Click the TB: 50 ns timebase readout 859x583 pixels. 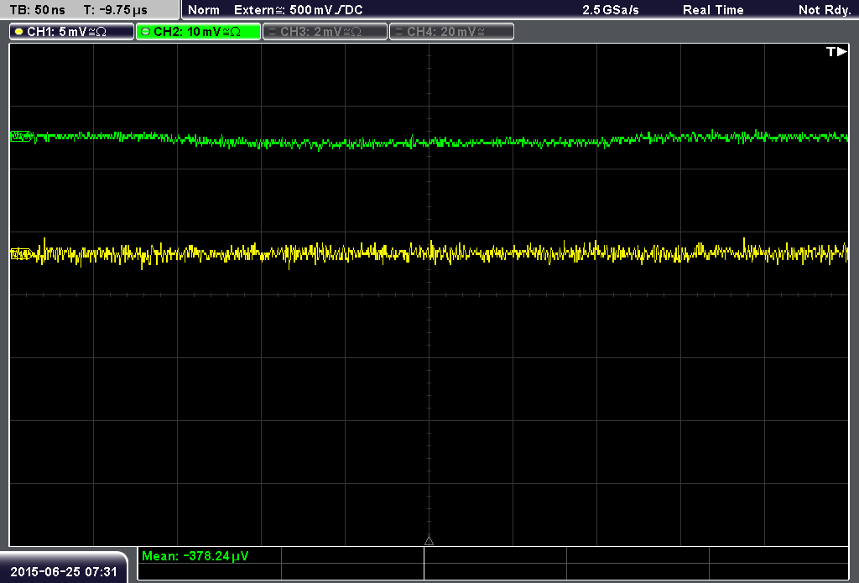[x=37, y=10]
